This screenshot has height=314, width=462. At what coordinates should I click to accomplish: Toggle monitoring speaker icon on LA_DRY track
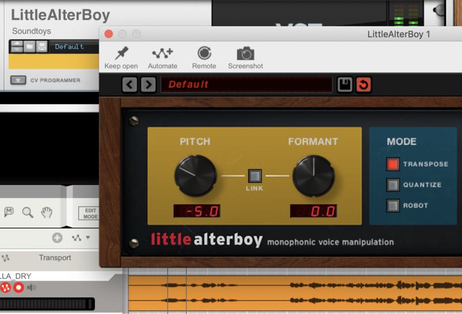pyautogui.click(x=32, y=287)
